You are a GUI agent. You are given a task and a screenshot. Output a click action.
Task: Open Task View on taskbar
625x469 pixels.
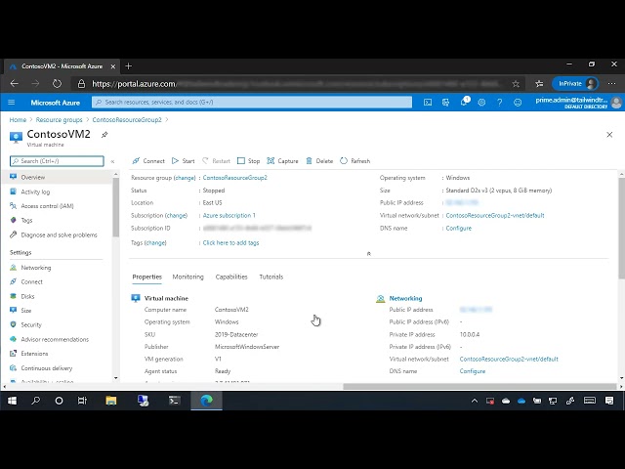82,401
